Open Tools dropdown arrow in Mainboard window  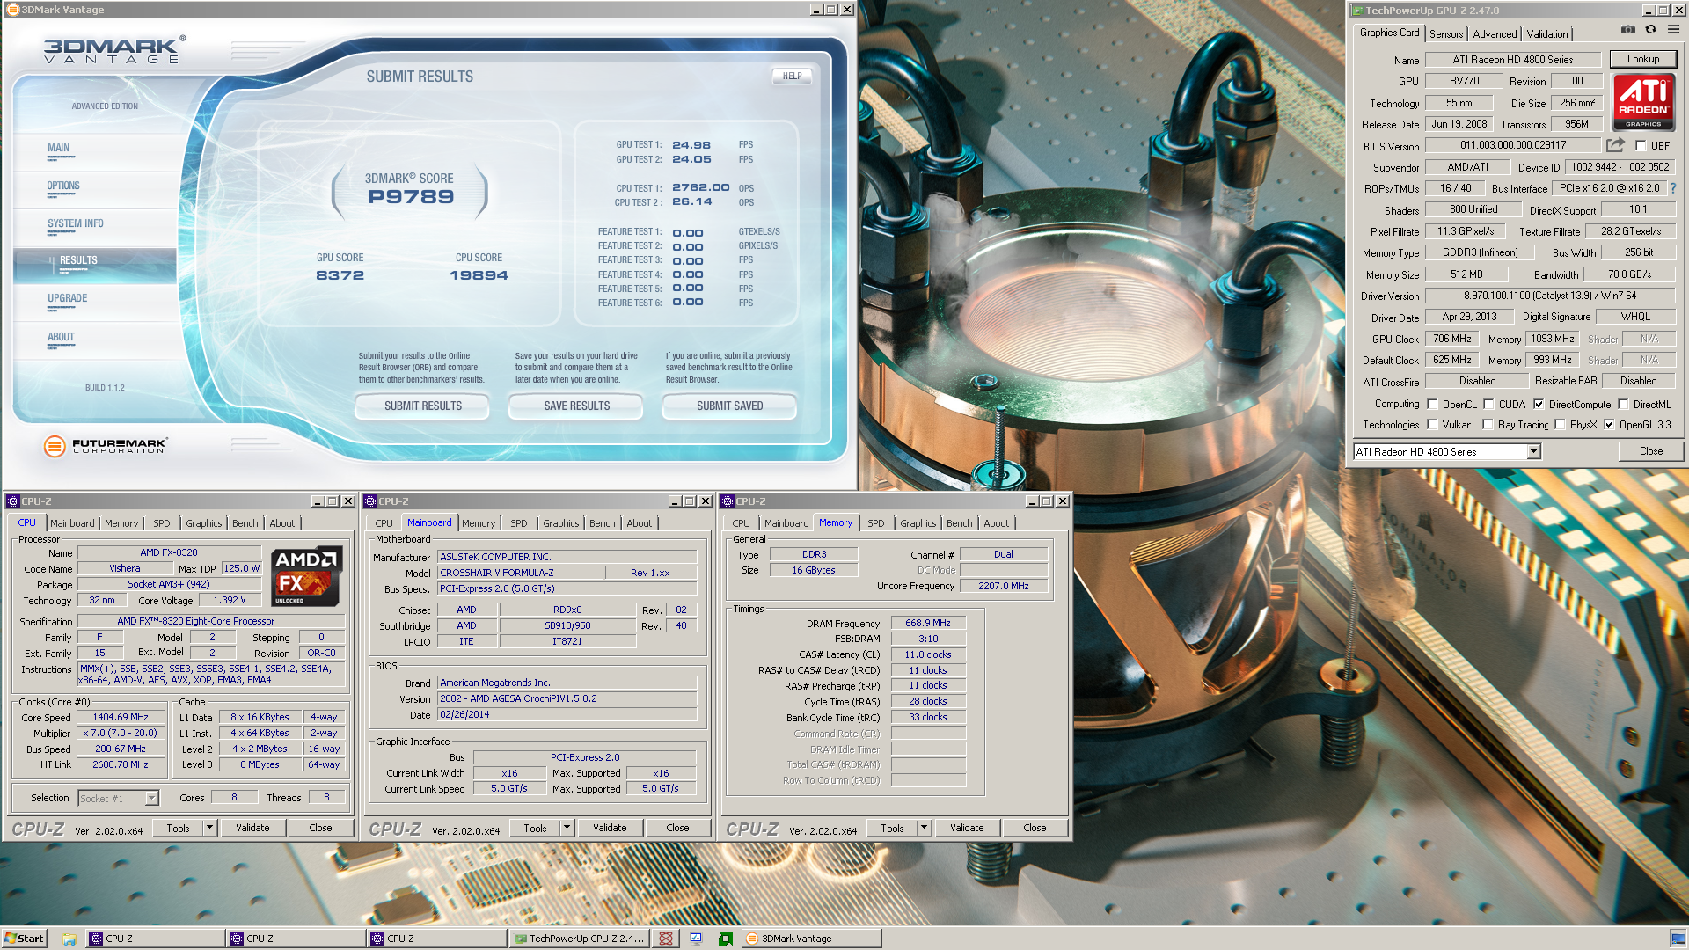(567, 828)
